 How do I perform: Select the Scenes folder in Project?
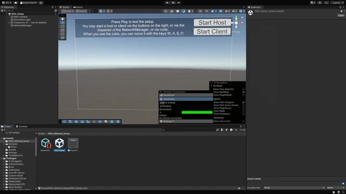pyautogui.click(x=12, y=150)
